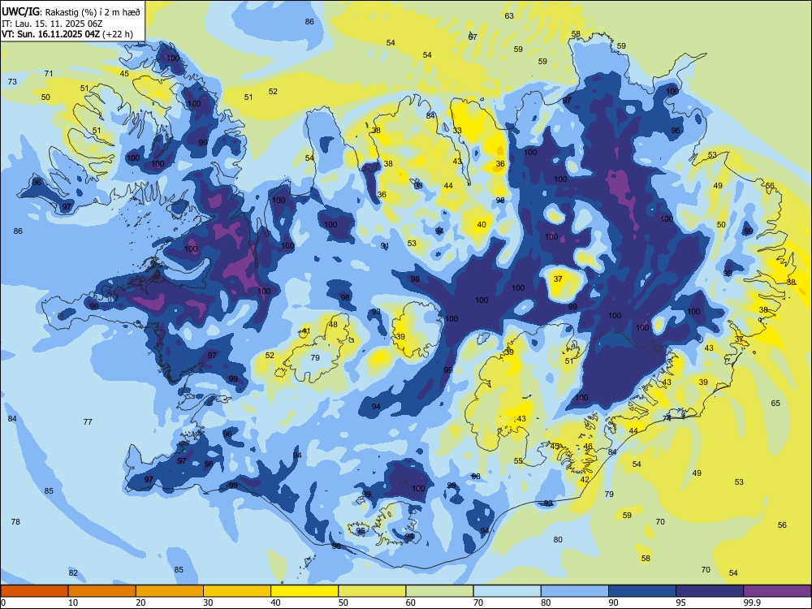This screenshot has height=609, width=812.
Task: Click the map value '65' off the southeast coast
Action: point(775,403)
